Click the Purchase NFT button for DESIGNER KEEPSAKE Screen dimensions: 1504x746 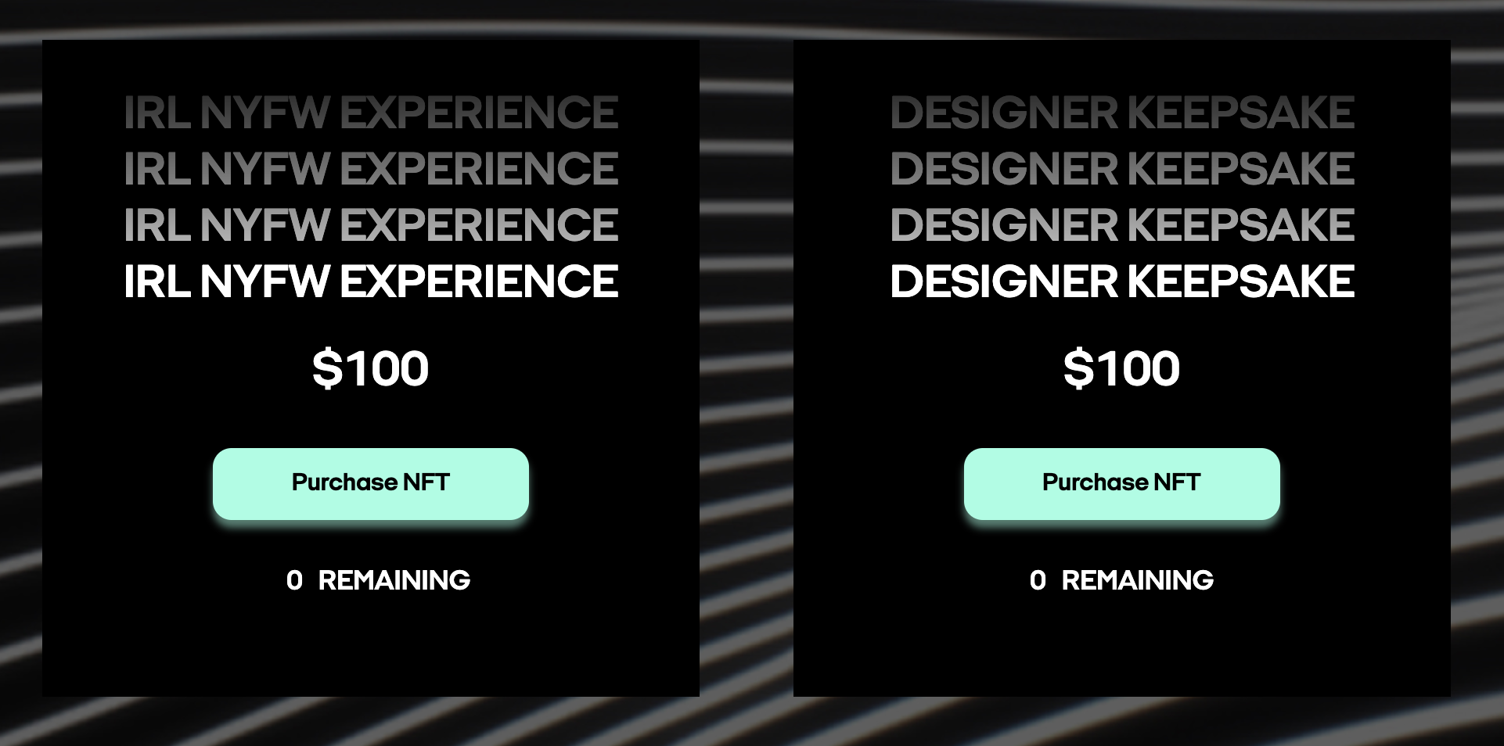pos(1122,482)
